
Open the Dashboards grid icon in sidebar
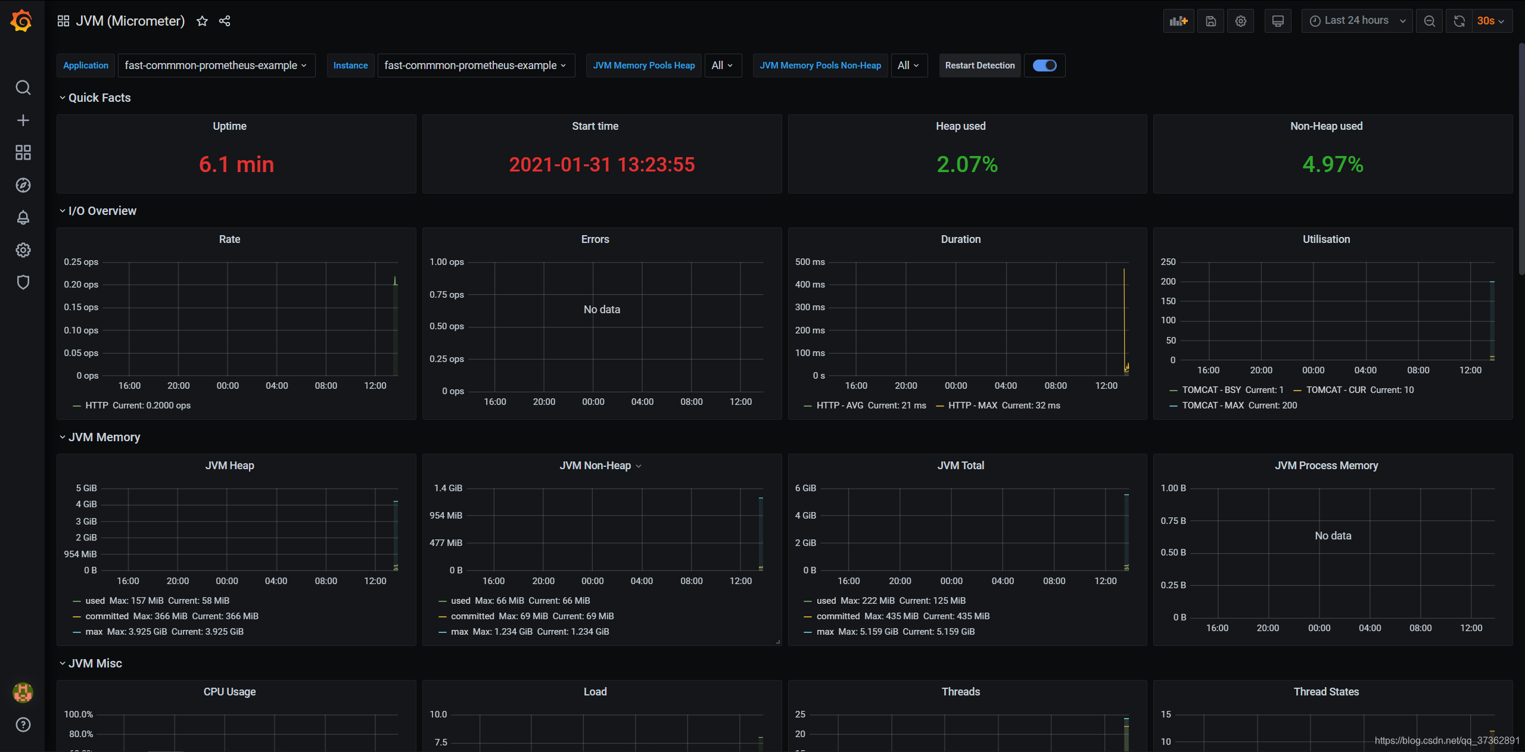point(23,152)
